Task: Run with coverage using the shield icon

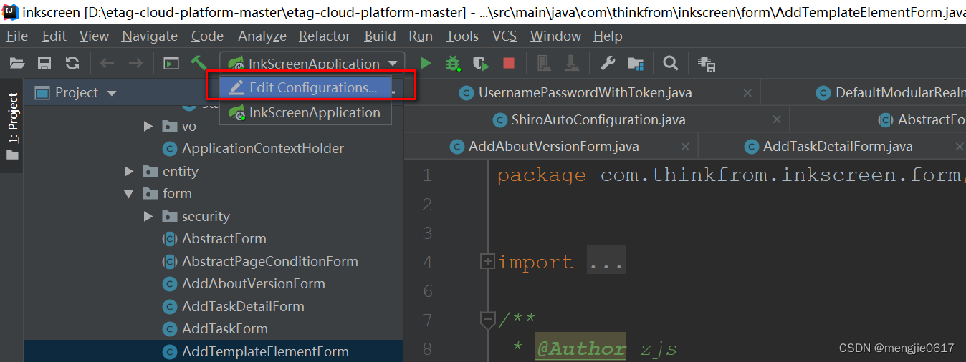Action: (481, 64)
